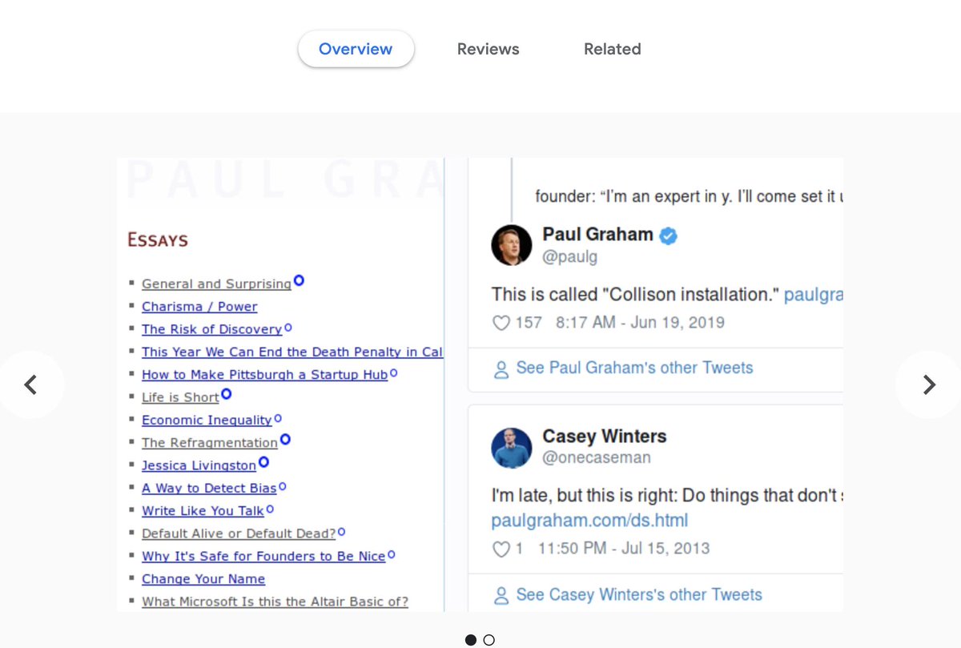This screenshot has width=961, height=648.
Task: Click the blue circle beside Why It's Safe for Founders
Action: pos(392,554)
